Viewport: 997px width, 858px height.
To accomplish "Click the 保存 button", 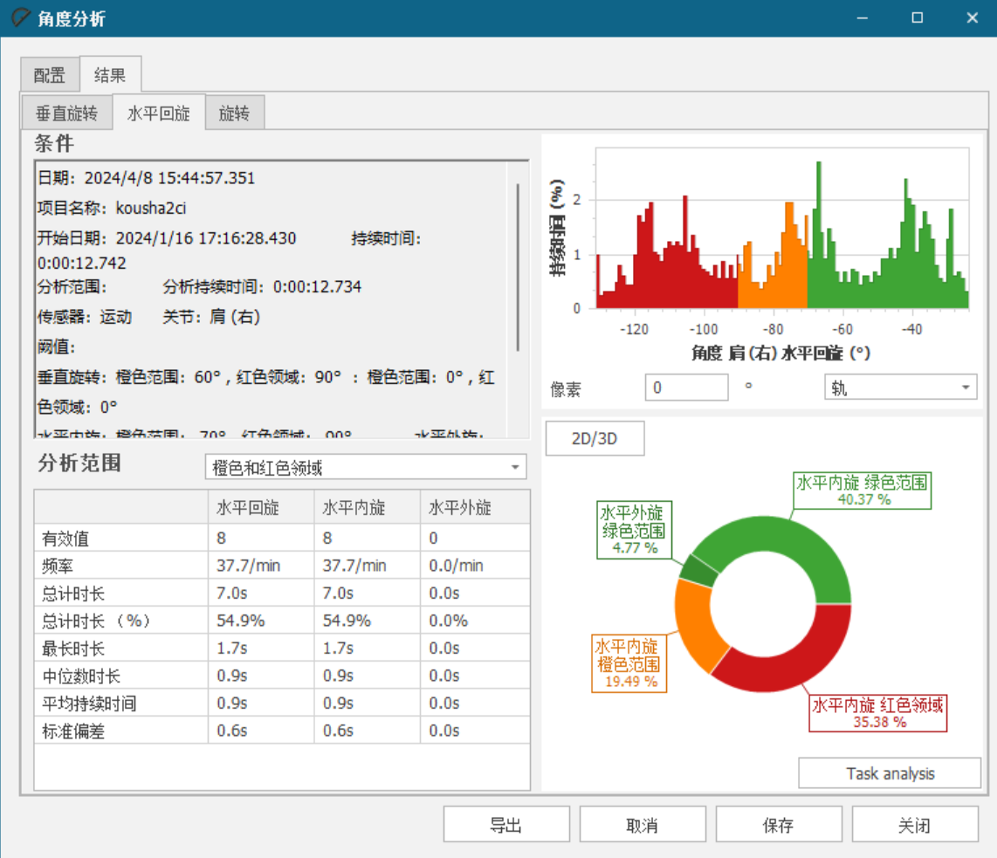I will click(x=778, y=825).
